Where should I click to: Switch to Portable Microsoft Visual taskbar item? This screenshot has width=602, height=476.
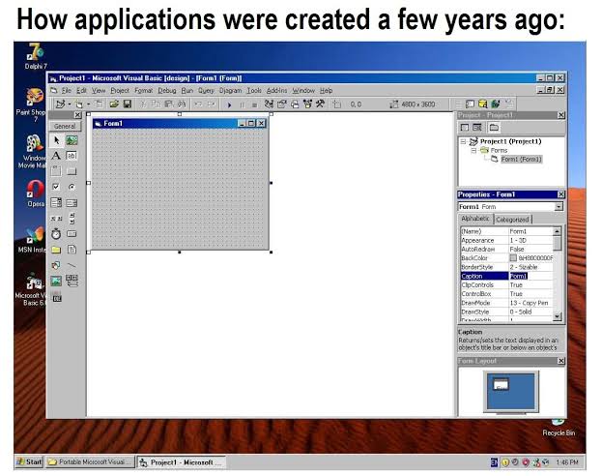[x=90, y=461]
